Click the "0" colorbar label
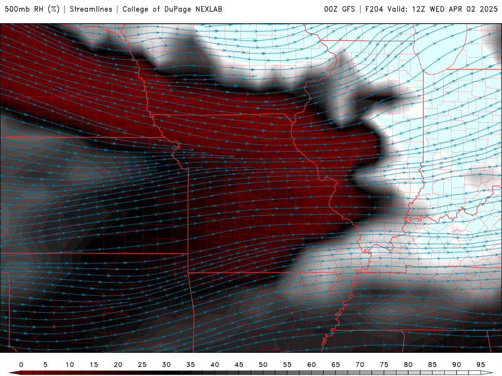This screenshot has height=376, width=502. [x=21, y=365]
